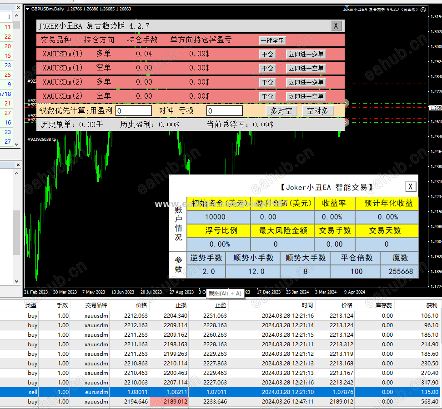Image resolution: width=442 pixels, height=409 pixels.
Task: Click the 初始资金 value 10000 cell
Action: click(218, 217)
